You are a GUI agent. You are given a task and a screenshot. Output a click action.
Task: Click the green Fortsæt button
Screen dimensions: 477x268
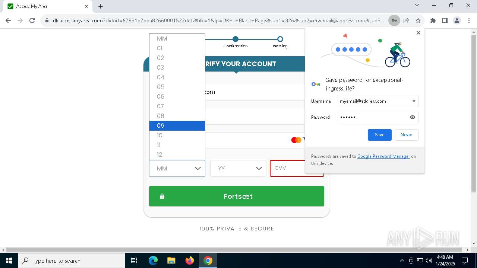click(237, 196)
